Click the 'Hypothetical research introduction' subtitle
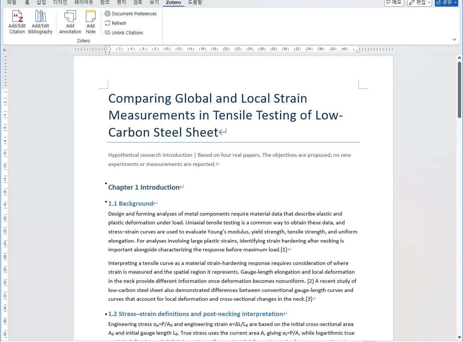Image resolution: width=463 pixels, height=342 pixels. (230, 160)
